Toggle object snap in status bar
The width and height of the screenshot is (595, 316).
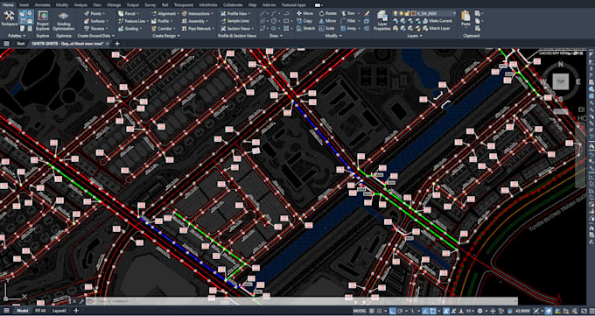433,311
